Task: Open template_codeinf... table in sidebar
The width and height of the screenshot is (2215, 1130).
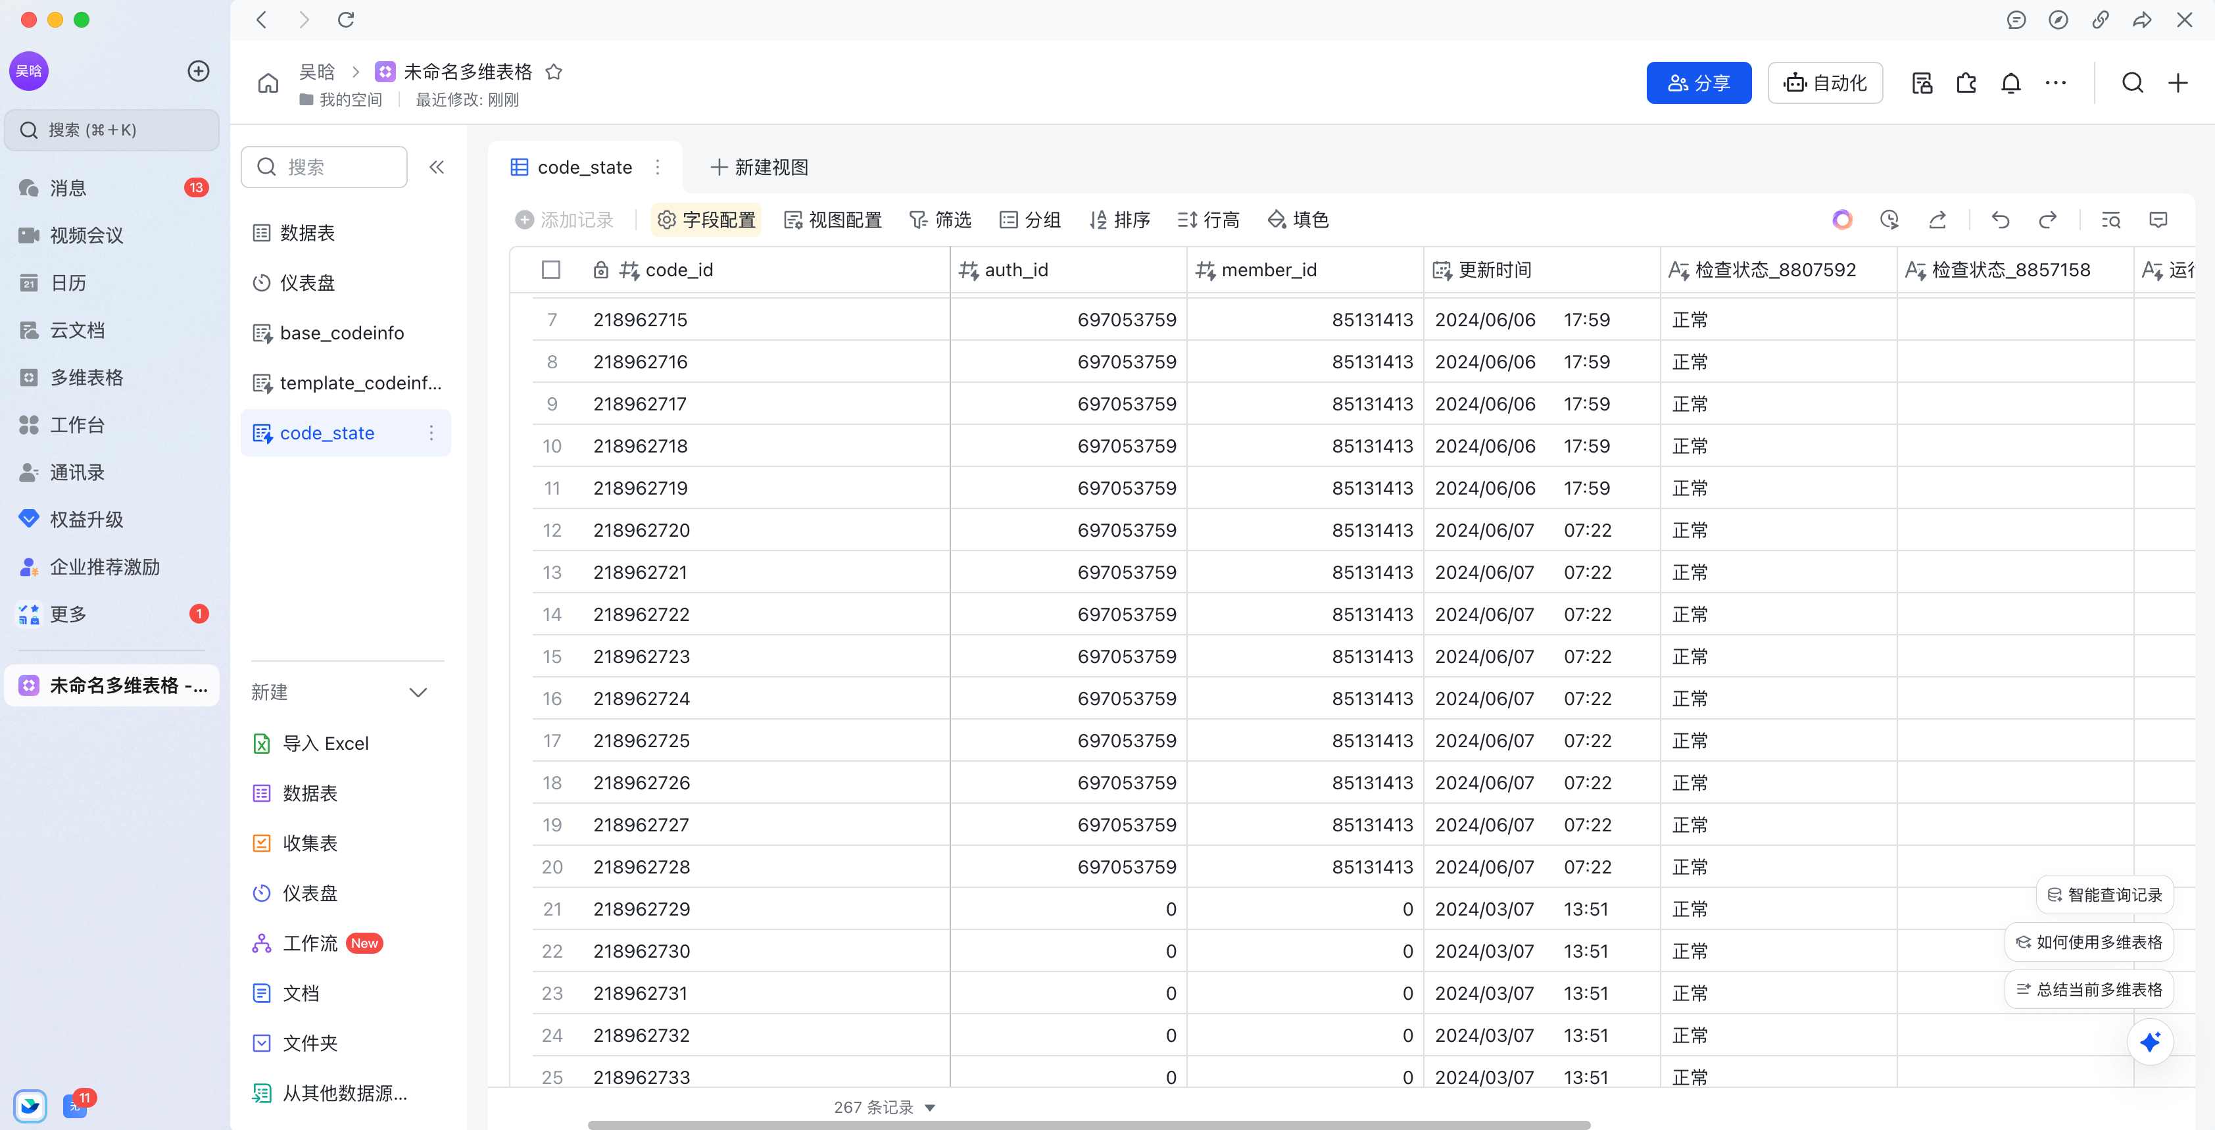Action: click(346, 383)
